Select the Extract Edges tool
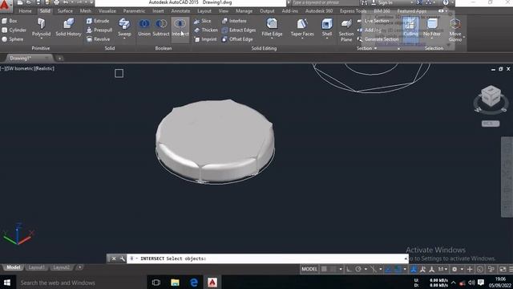The width and height of the screenshot is (513, 289). 239,30
